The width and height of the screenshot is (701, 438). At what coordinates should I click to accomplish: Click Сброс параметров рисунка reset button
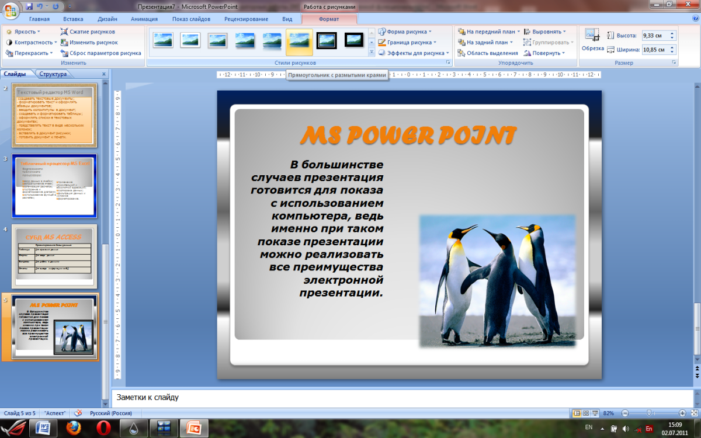click(x=100, y=53)
